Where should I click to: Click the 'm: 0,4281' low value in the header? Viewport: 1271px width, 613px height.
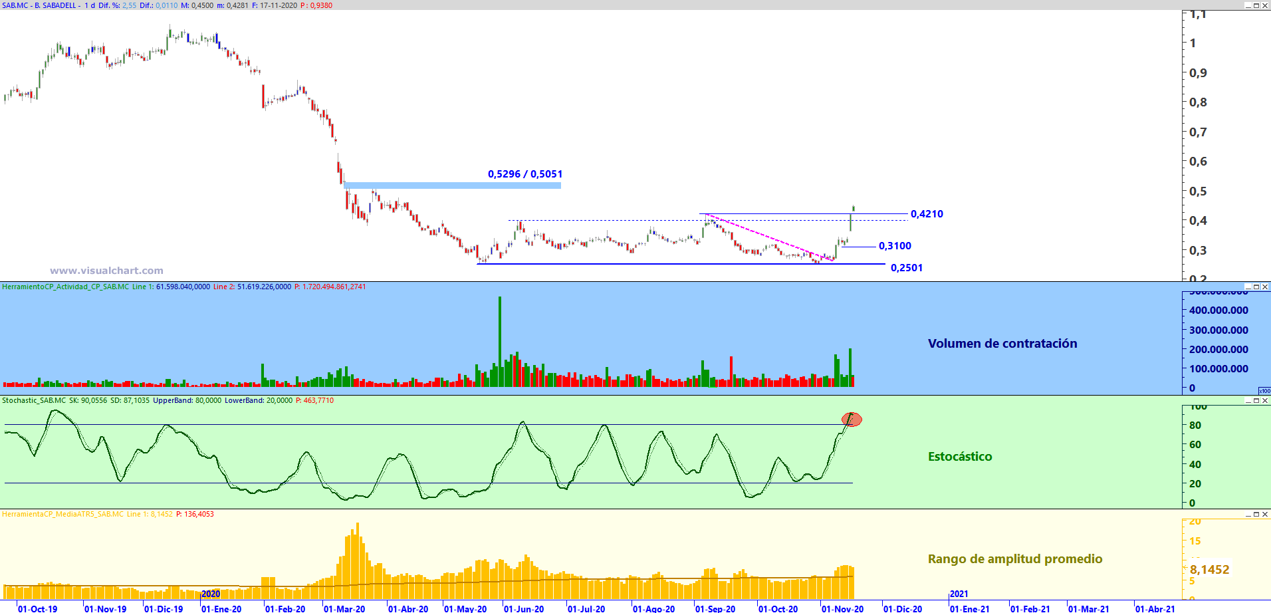tap(233, 5)
